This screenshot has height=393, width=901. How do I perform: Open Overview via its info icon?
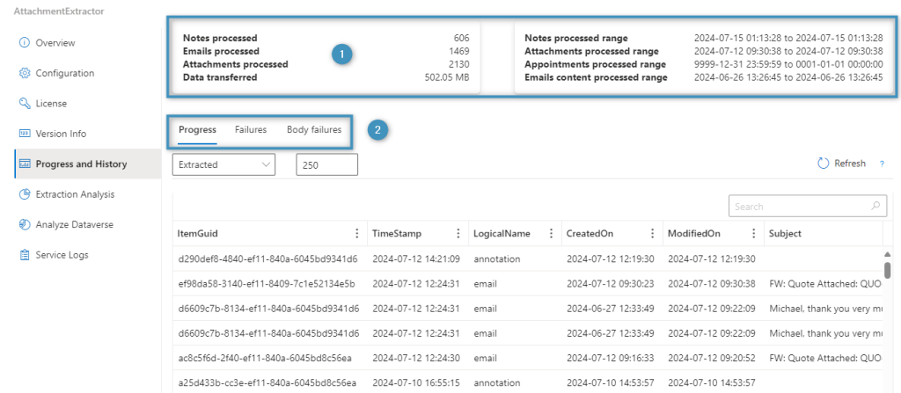(x=24, y=43)
